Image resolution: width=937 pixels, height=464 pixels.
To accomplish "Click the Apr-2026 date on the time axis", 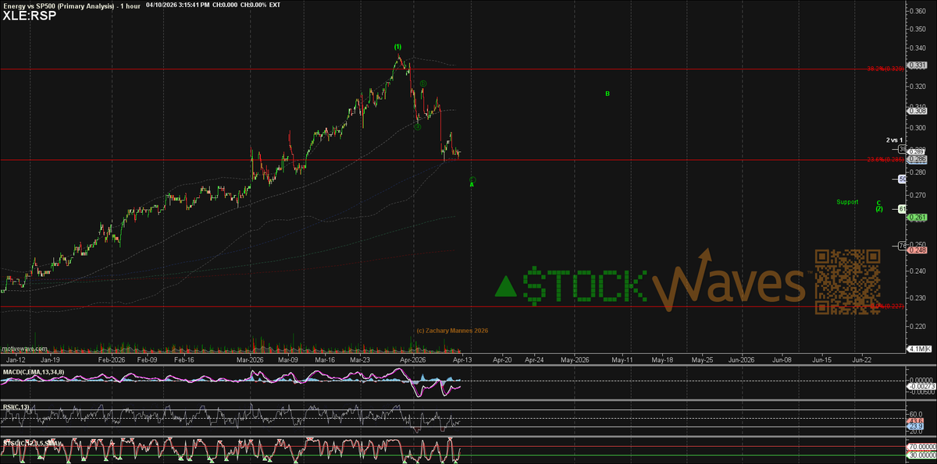I will 412,360.
